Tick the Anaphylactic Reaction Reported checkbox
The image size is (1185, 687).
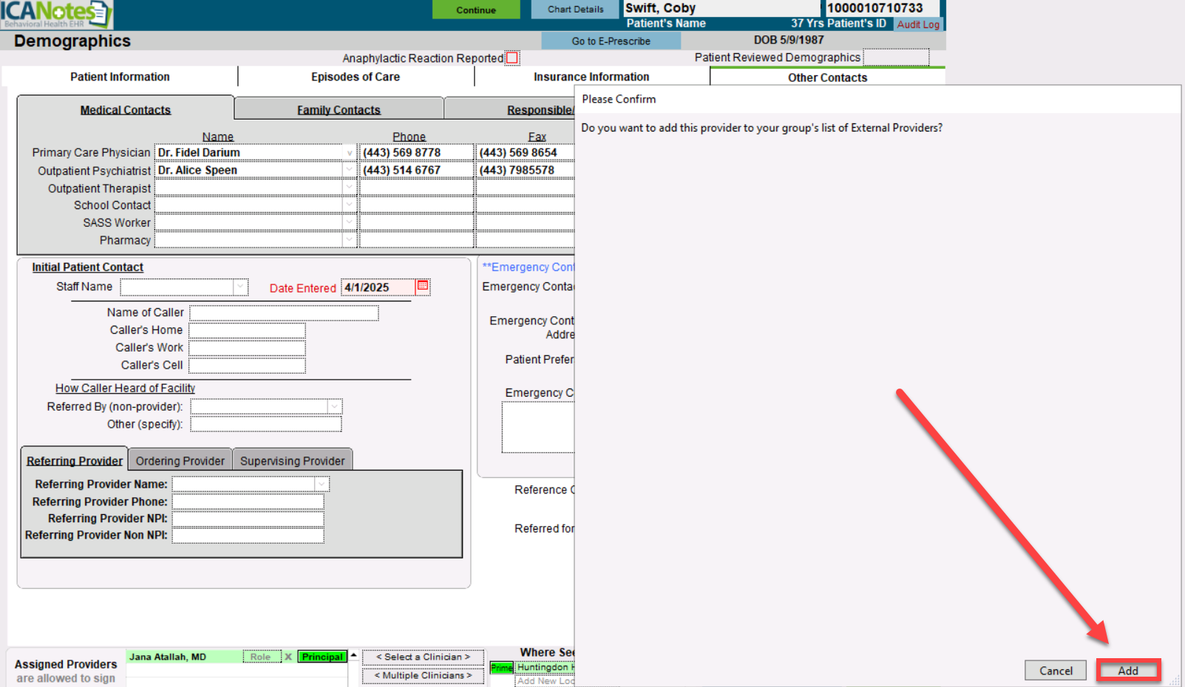(512, 58)
